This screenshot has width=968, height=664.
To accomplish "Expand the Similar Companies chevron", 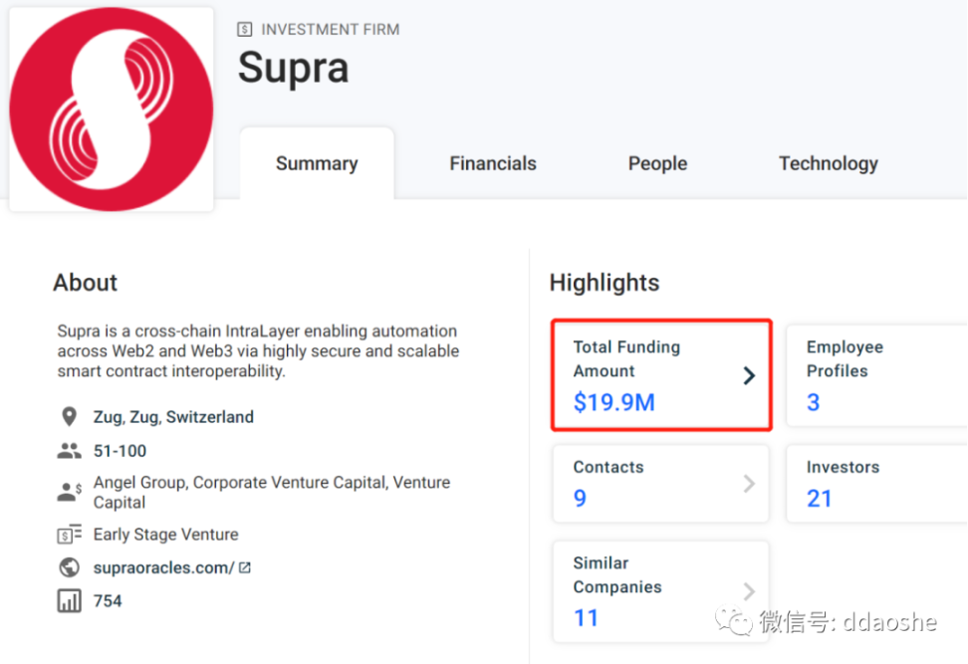I will (x=749, y=591).
